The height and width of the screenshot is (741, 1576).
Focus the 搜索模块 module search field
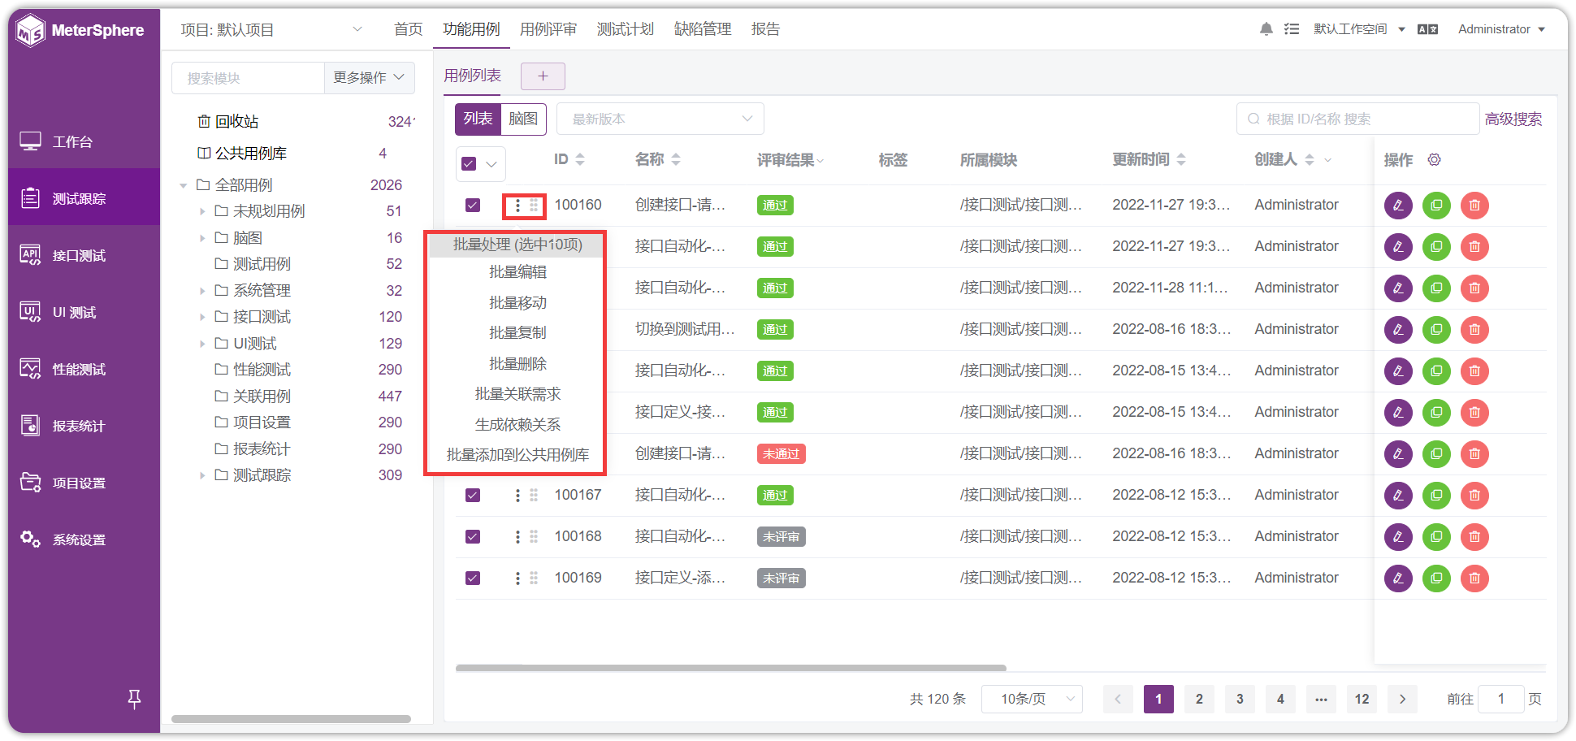click(248, 78)
